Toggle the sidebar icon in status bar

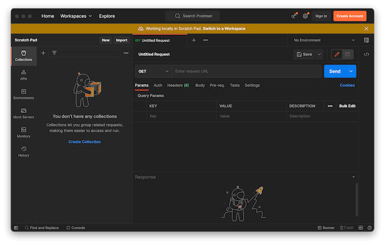(x=16, y=228)
